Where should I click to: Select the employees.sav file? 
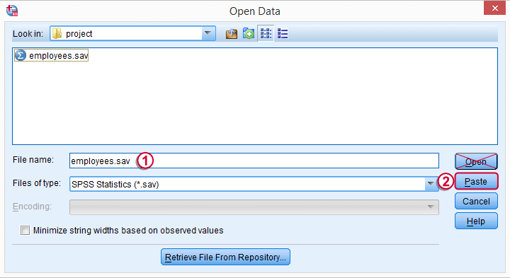click(x=52, y=56)
